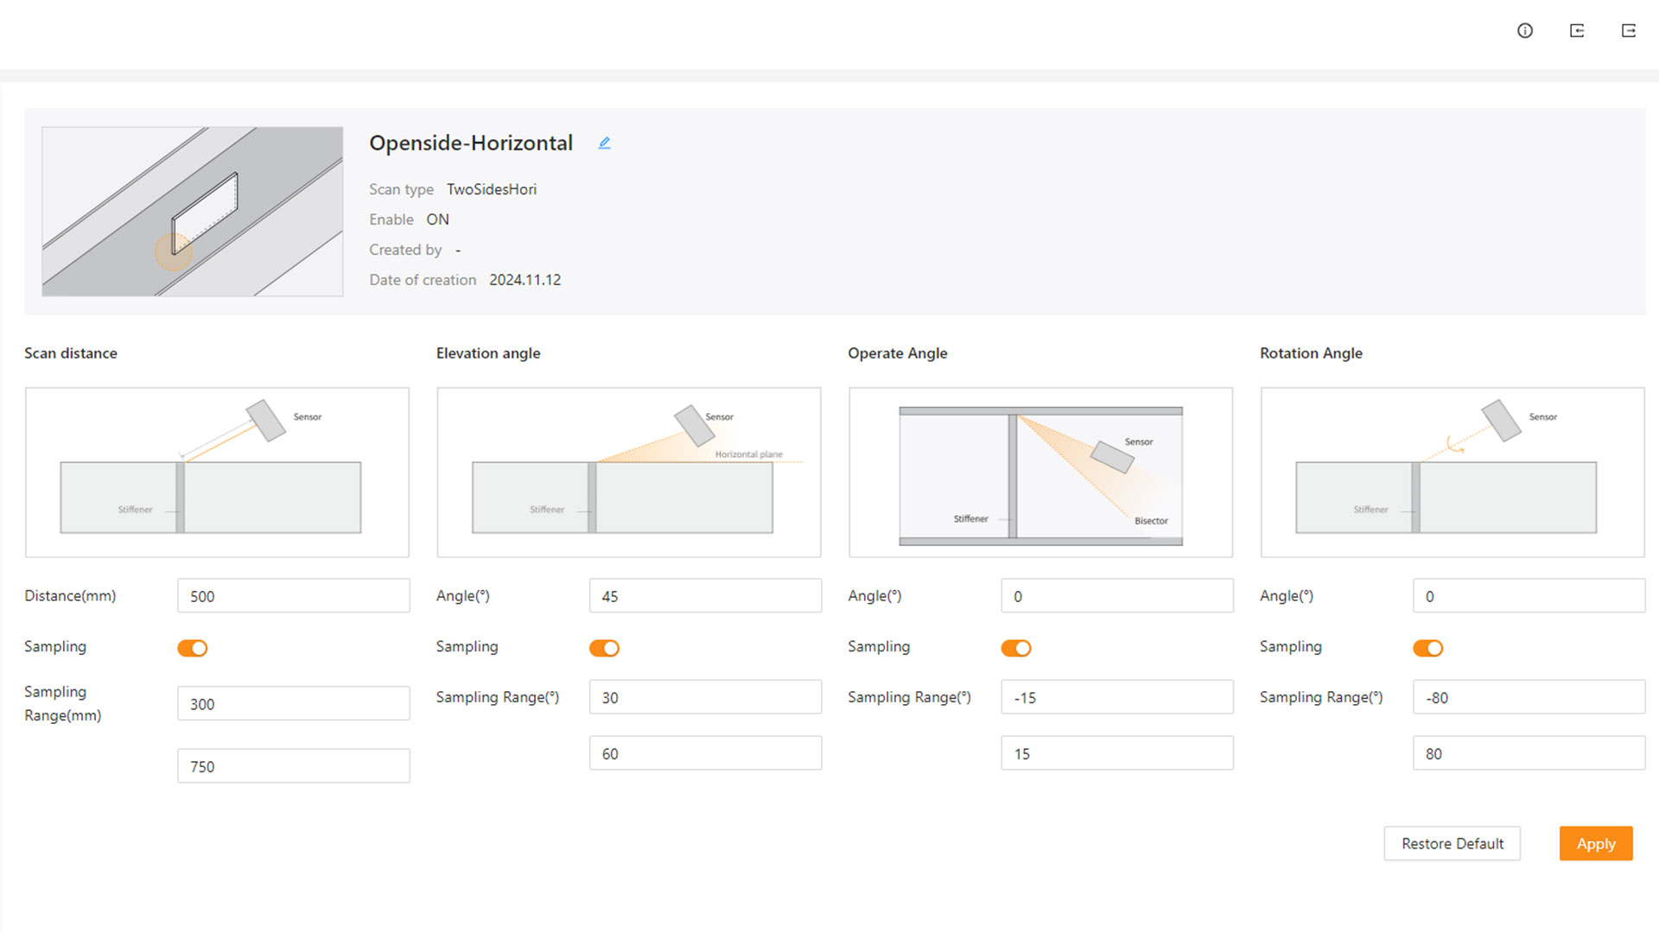This screenshot has width=1659, height=933.
Task: Click the Elevation angle section heading
Action: [x=488, y=353]
